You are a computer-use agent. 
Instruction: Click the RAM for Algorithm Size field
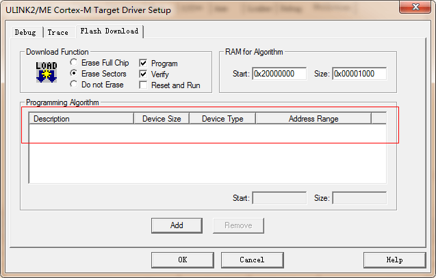coord(359,74)
